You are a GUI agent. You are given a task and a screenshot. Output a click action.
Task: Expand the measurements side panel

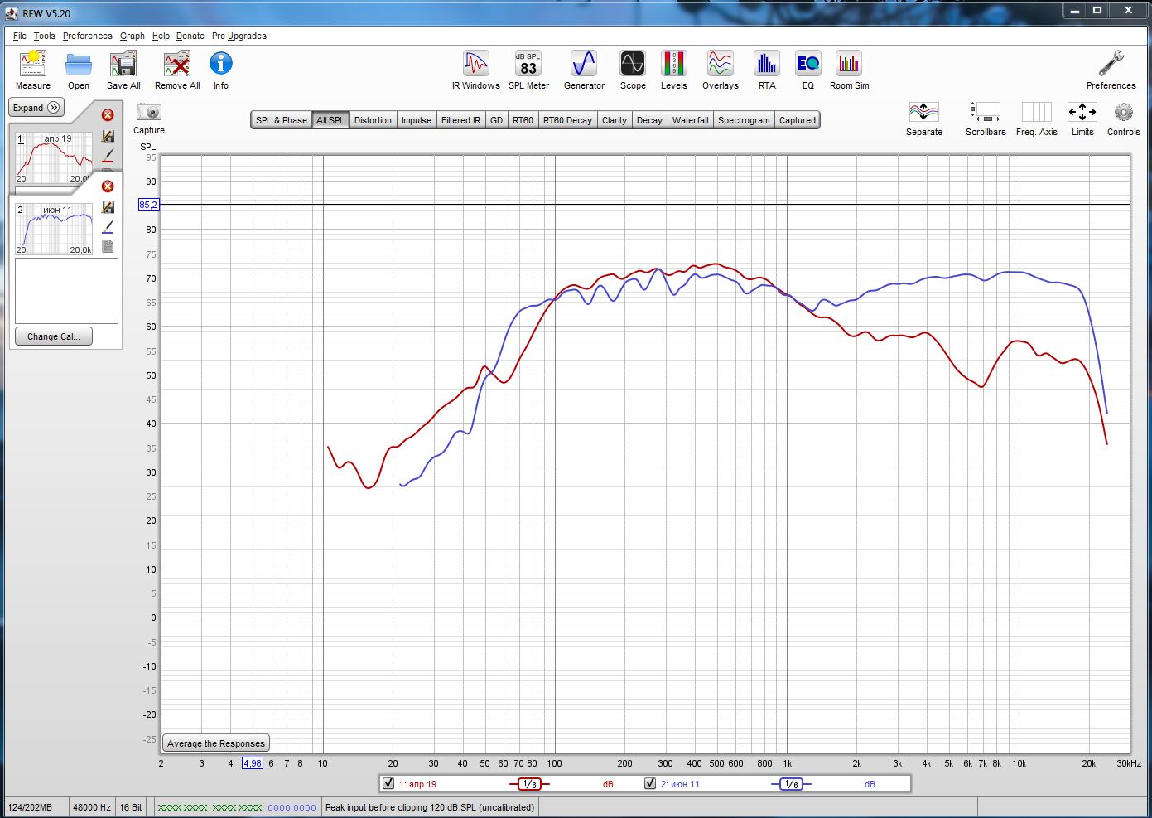click(37, 108)
